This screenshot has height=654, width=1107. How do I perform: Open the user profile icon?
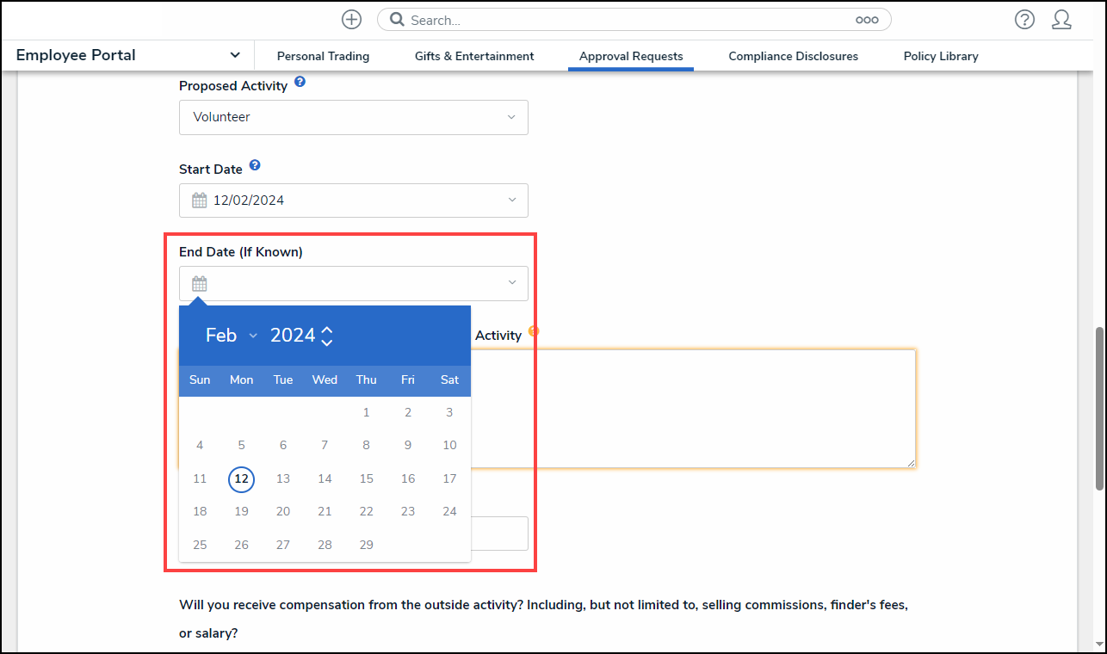click(1061, 20)
